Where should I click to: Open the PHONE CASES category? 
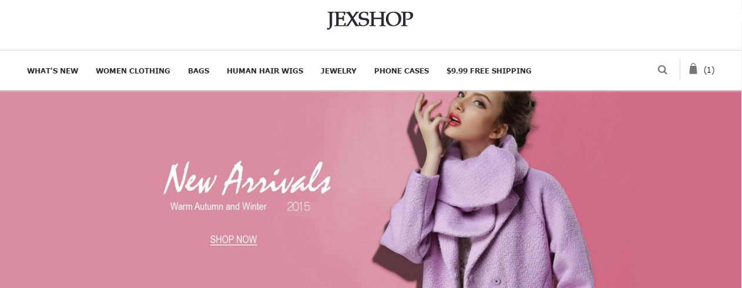pyautogui.click(x=402, y=71)
